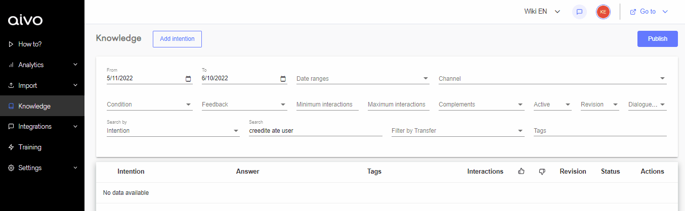Image resolution: width=685 pixels, height=211 pixels.
Task: Click the No data available text
Action: (x=126, y=193)
